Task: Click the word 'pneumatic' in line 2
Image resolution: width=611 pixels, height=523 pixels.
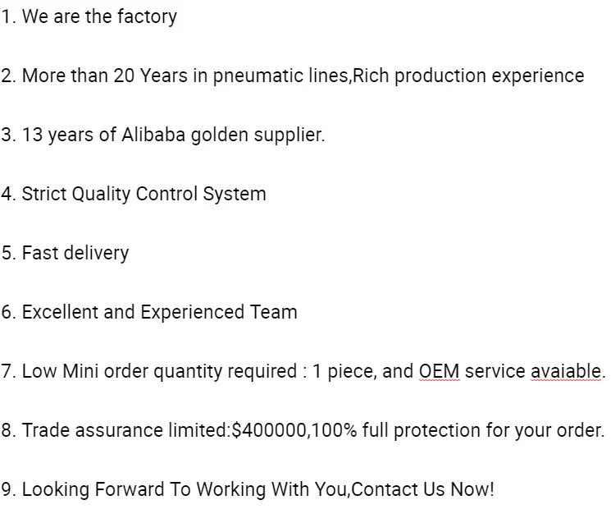Action: coord(258,76)
